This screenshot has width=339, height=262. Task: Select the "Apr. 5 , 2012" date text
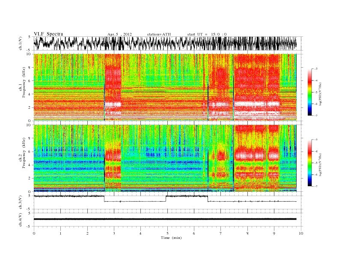pyautogui.click(x=119, y=34)
